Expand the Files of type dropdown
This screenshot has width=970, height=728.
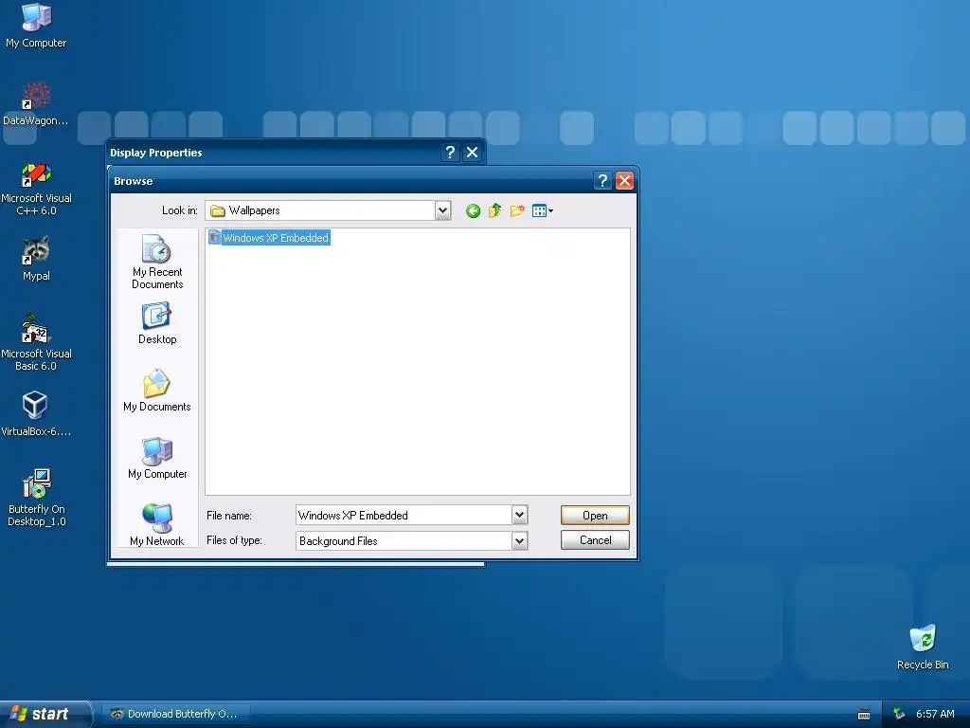pos(520,541)
